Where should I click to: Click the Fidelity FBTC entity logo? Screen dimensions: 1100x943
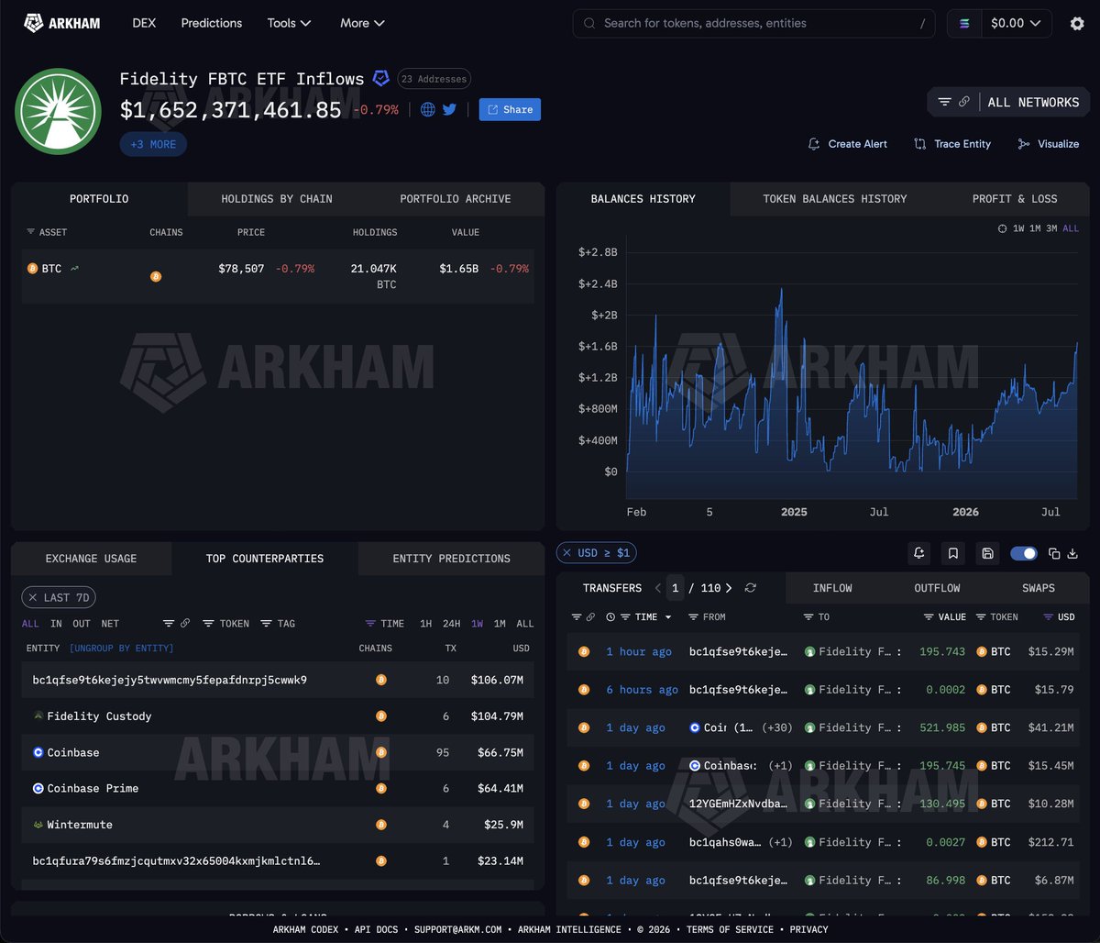pos(58,111)
